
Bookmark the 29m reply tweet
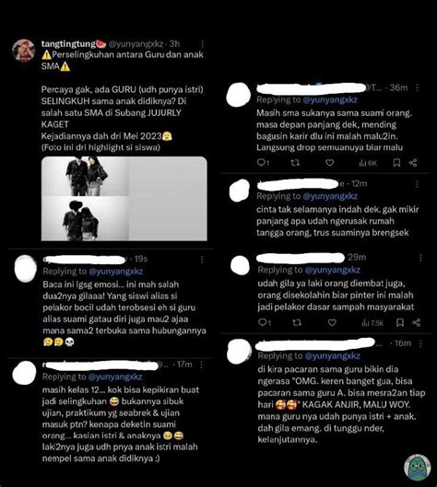pos(400,323)
